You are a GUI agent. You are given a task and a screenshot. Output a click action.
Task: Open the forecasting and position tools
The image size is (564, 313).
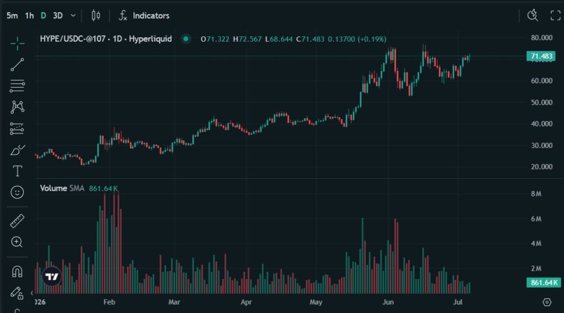coord(17,129)
